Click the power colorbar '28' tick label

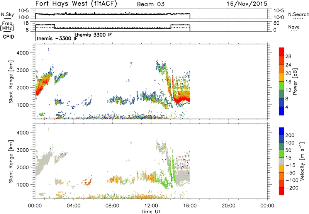tap(288, 56)
